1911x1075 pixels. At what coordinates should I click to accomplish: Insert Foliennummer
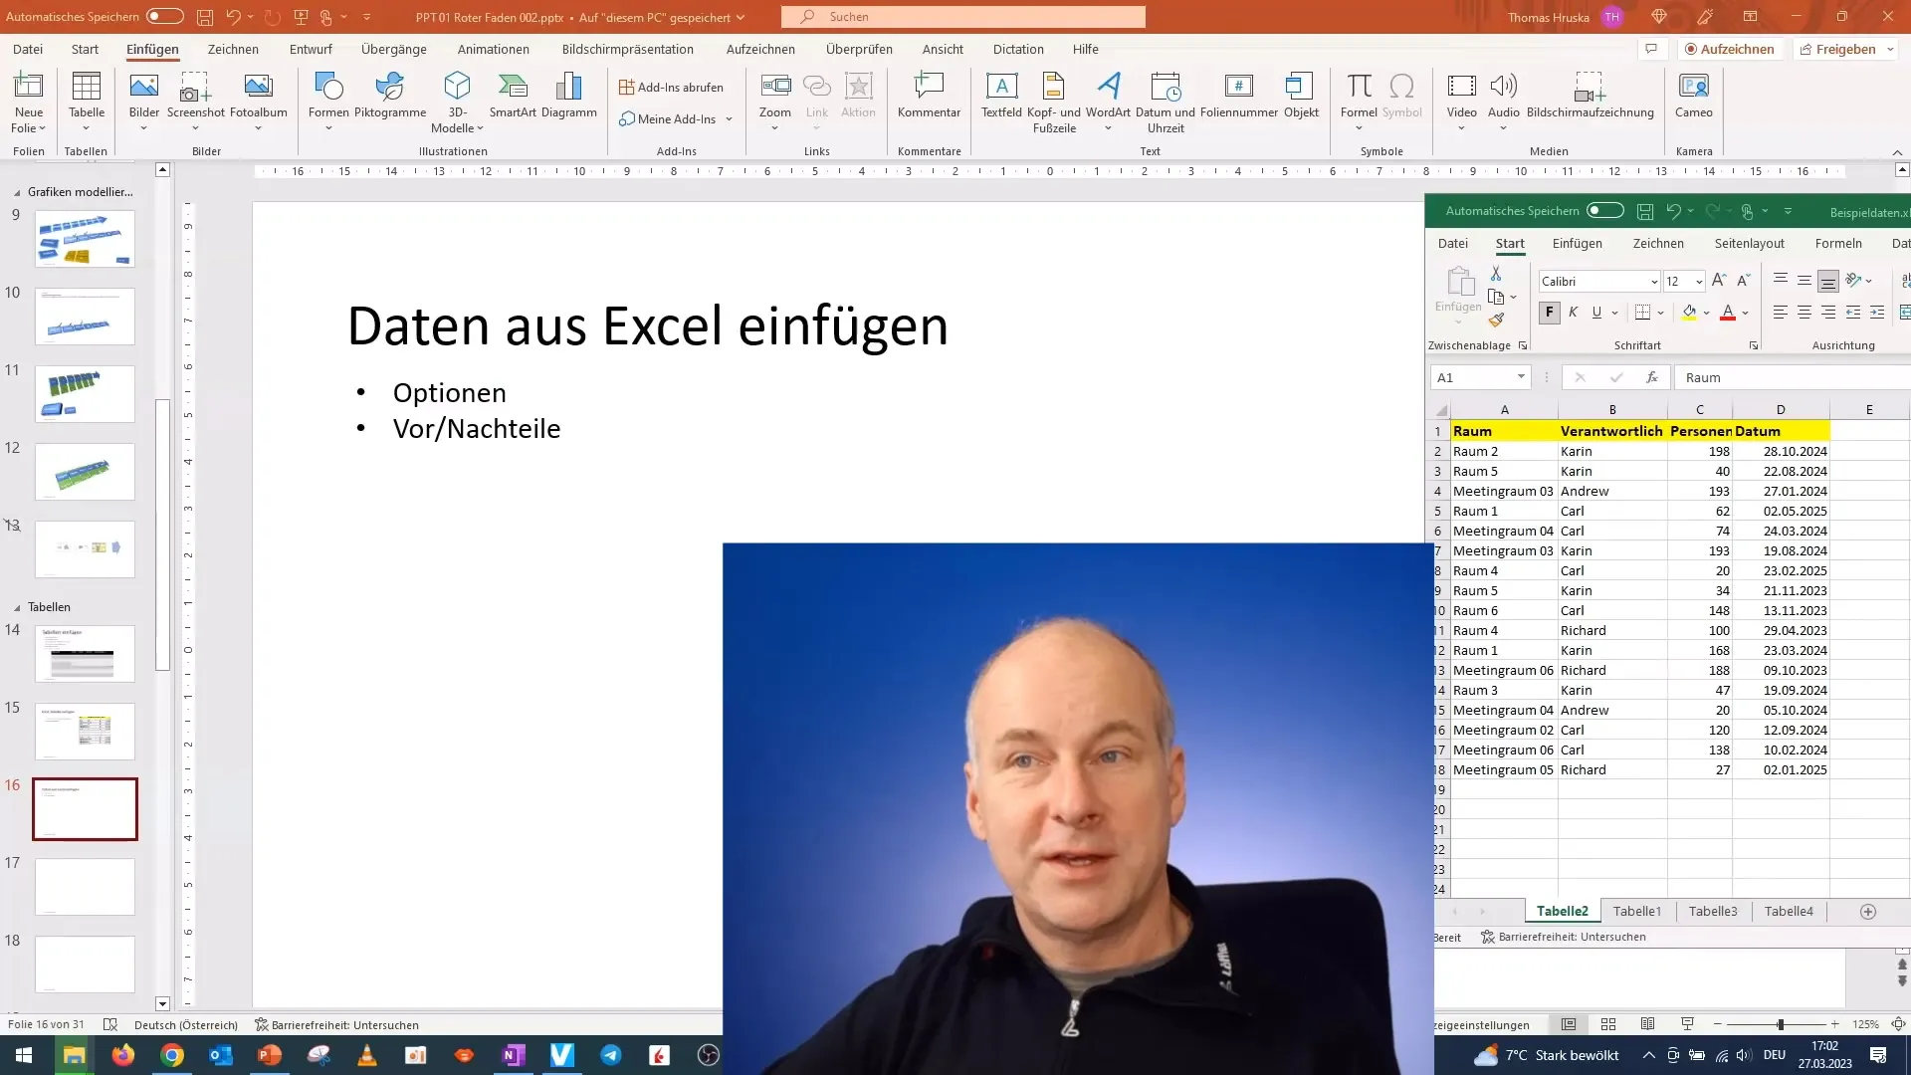1239,96
